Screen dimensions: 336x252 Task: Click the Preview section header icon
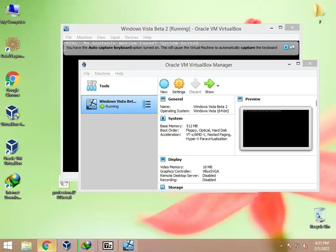click(x=240, y=99)
